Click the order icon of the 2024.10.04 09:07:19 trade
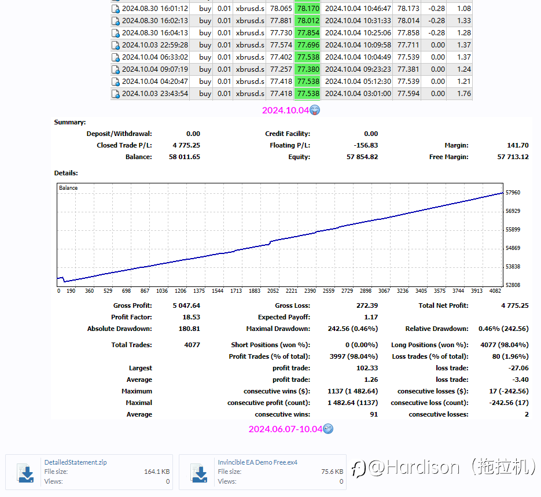Image resolution: width=541 pixels, height=497 pixels. click(x=116, y=69)
